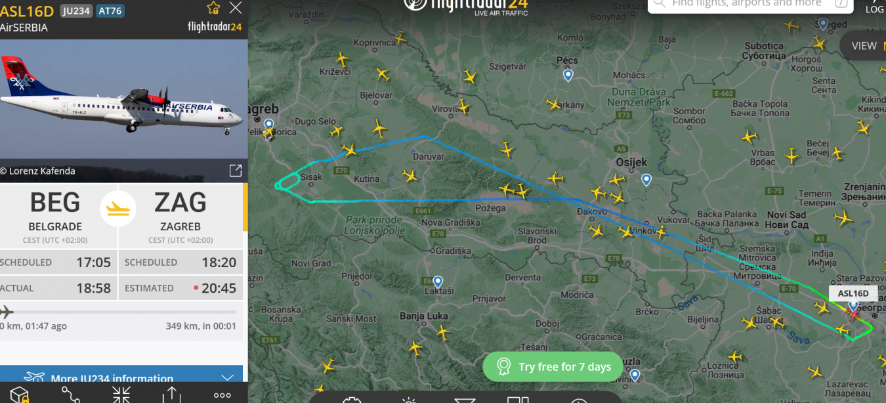Add ASL16D flight to favorites star
The height and width of the screenshot is (403, 886).
point(213,8)
